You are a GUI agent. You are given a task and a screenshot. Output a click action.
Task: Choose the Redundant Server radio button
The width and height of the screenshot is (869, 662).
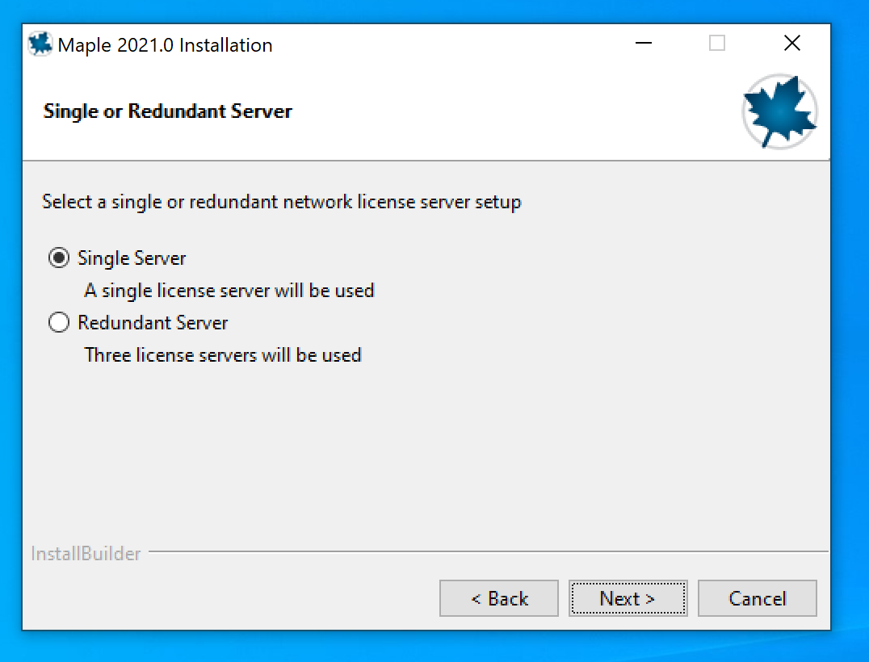[59, 323]
